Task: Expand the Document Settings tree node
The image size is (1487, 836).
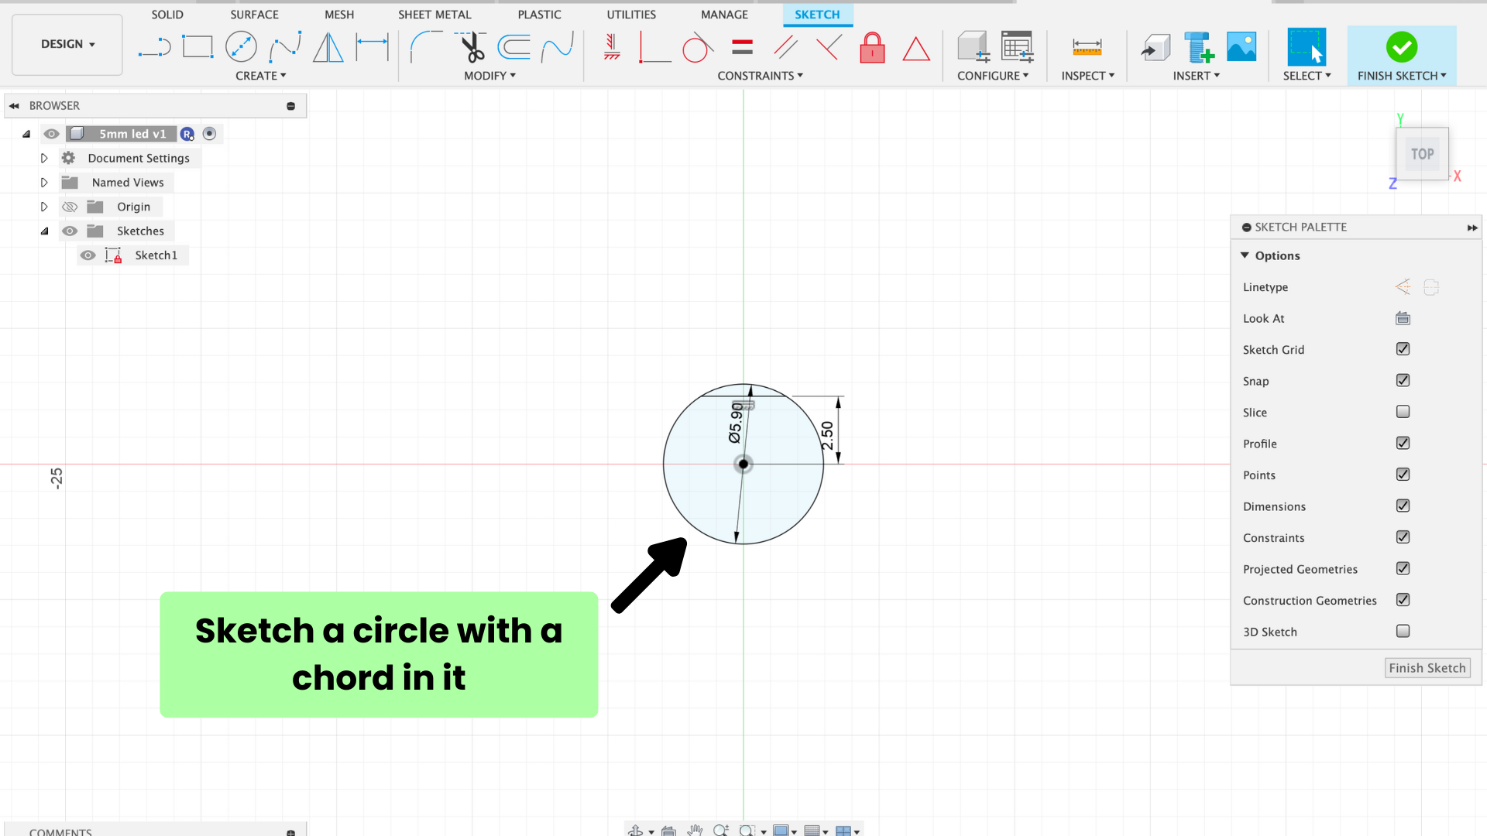Action: pos(44,158)
